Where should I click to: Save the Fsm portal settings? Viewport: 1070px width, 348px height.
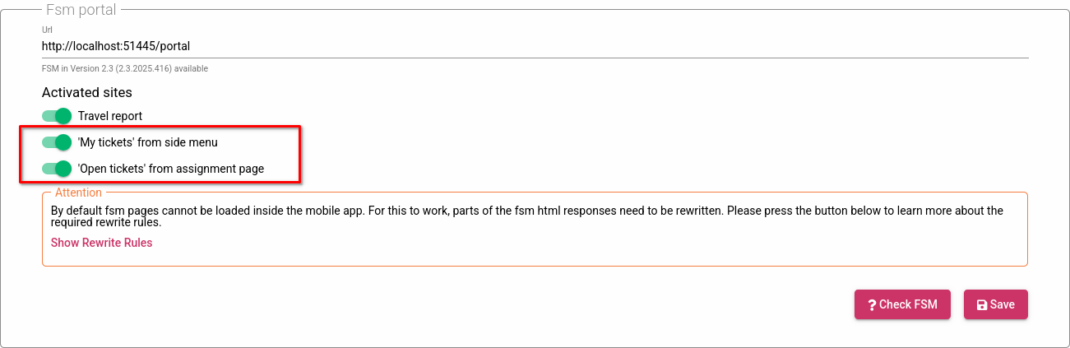point(995,304)
